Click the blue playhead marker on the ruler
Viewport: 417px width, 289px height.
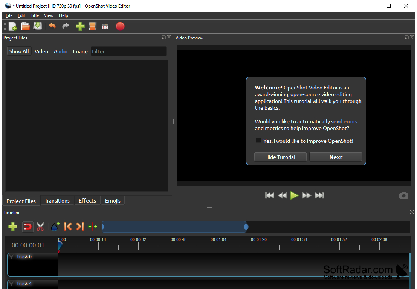[60, 245]
